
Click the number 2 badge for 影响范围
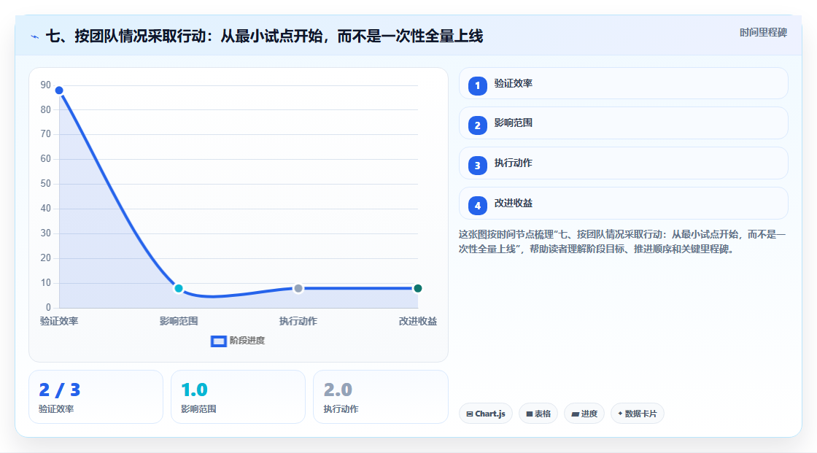pyautogui.click(x=477, y=125)
